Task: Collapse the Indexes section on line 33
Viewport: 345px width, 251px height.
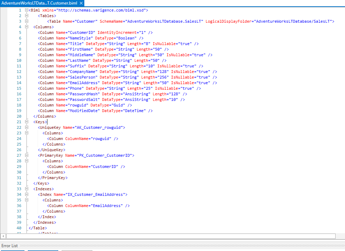Action: [26, 189]
